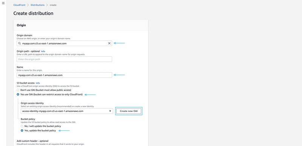This screenshot has height=146, width=302.
Task: Focus the Origin path input field
Action: [64, 59]
